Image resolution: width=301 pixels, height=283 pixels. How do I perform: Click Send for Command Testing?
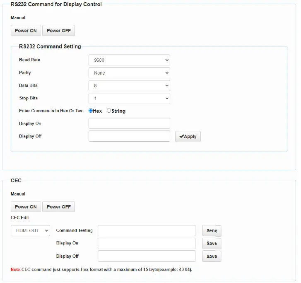click(212, 231)
